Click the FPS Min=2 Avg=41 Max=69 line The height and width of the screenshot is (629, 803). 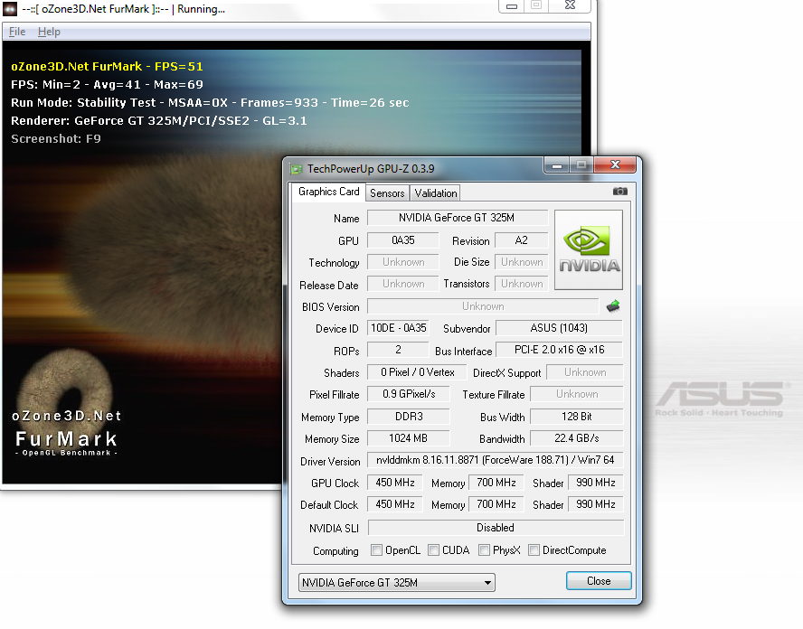click(107, 84)
